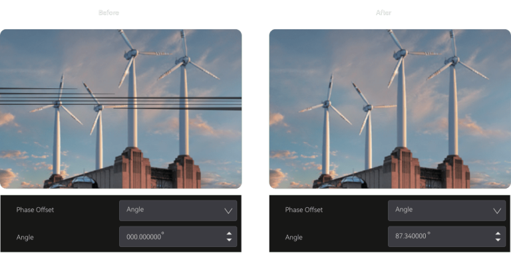Screen dimensions: 511x255
Task: Click the Angle label in Before panel
Action: pyautogui.click(x=25, y=238)
